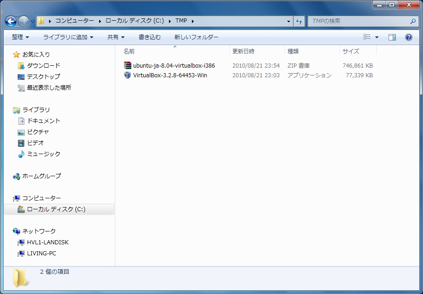Screen dimensions: 423x294
Task: Click the ピクチャ picture icon
Action: coord(21,133)
